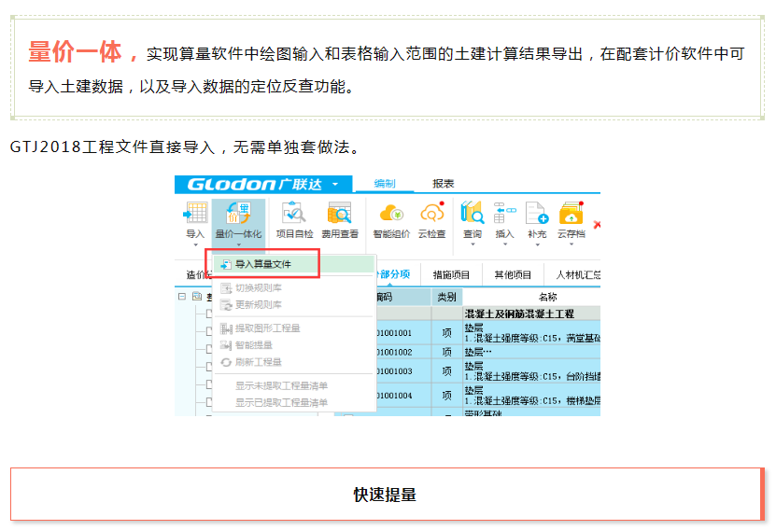
Task: Click the 项 cell in row 01001001
Action: (x=446, y=333)
